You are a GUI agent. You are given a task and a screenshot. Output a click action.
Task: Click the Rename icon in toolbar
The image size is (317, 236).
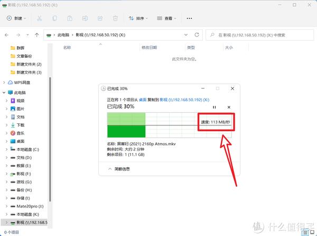(85, 19)
